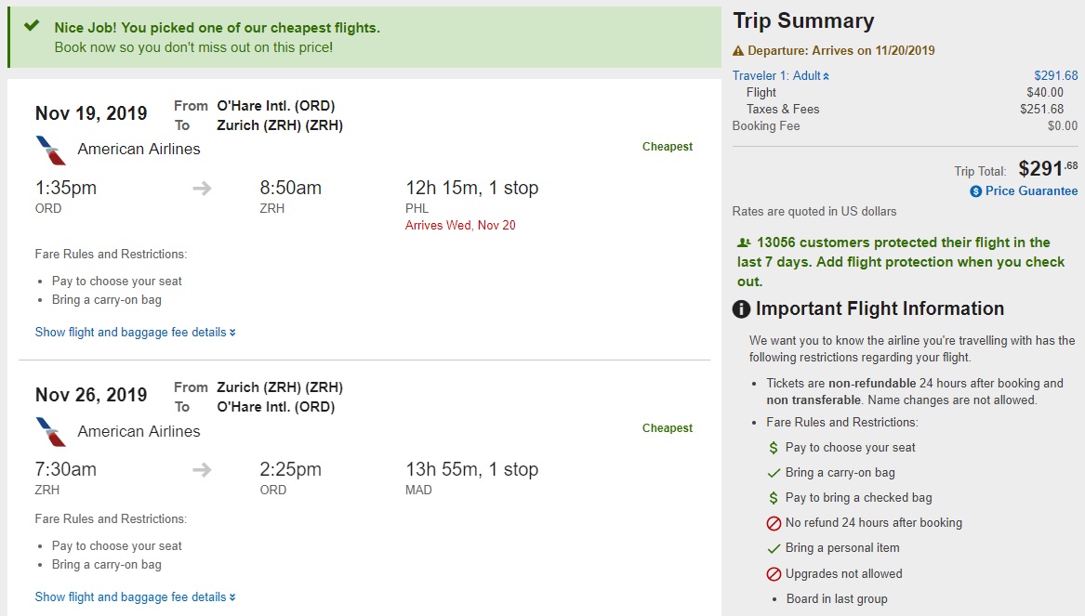
Task: Click the Cheapest label on the Nov 19 flight
Action: point(667,147)
